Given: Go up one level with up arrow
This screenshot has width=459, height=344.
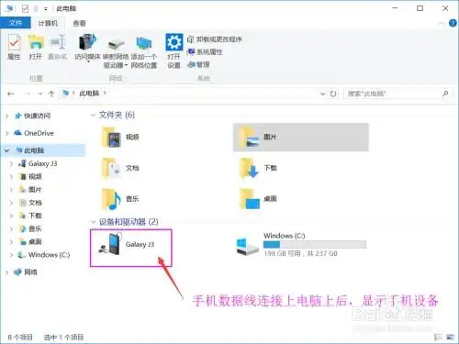Looking at the screenshot, I should coord(51,94).
